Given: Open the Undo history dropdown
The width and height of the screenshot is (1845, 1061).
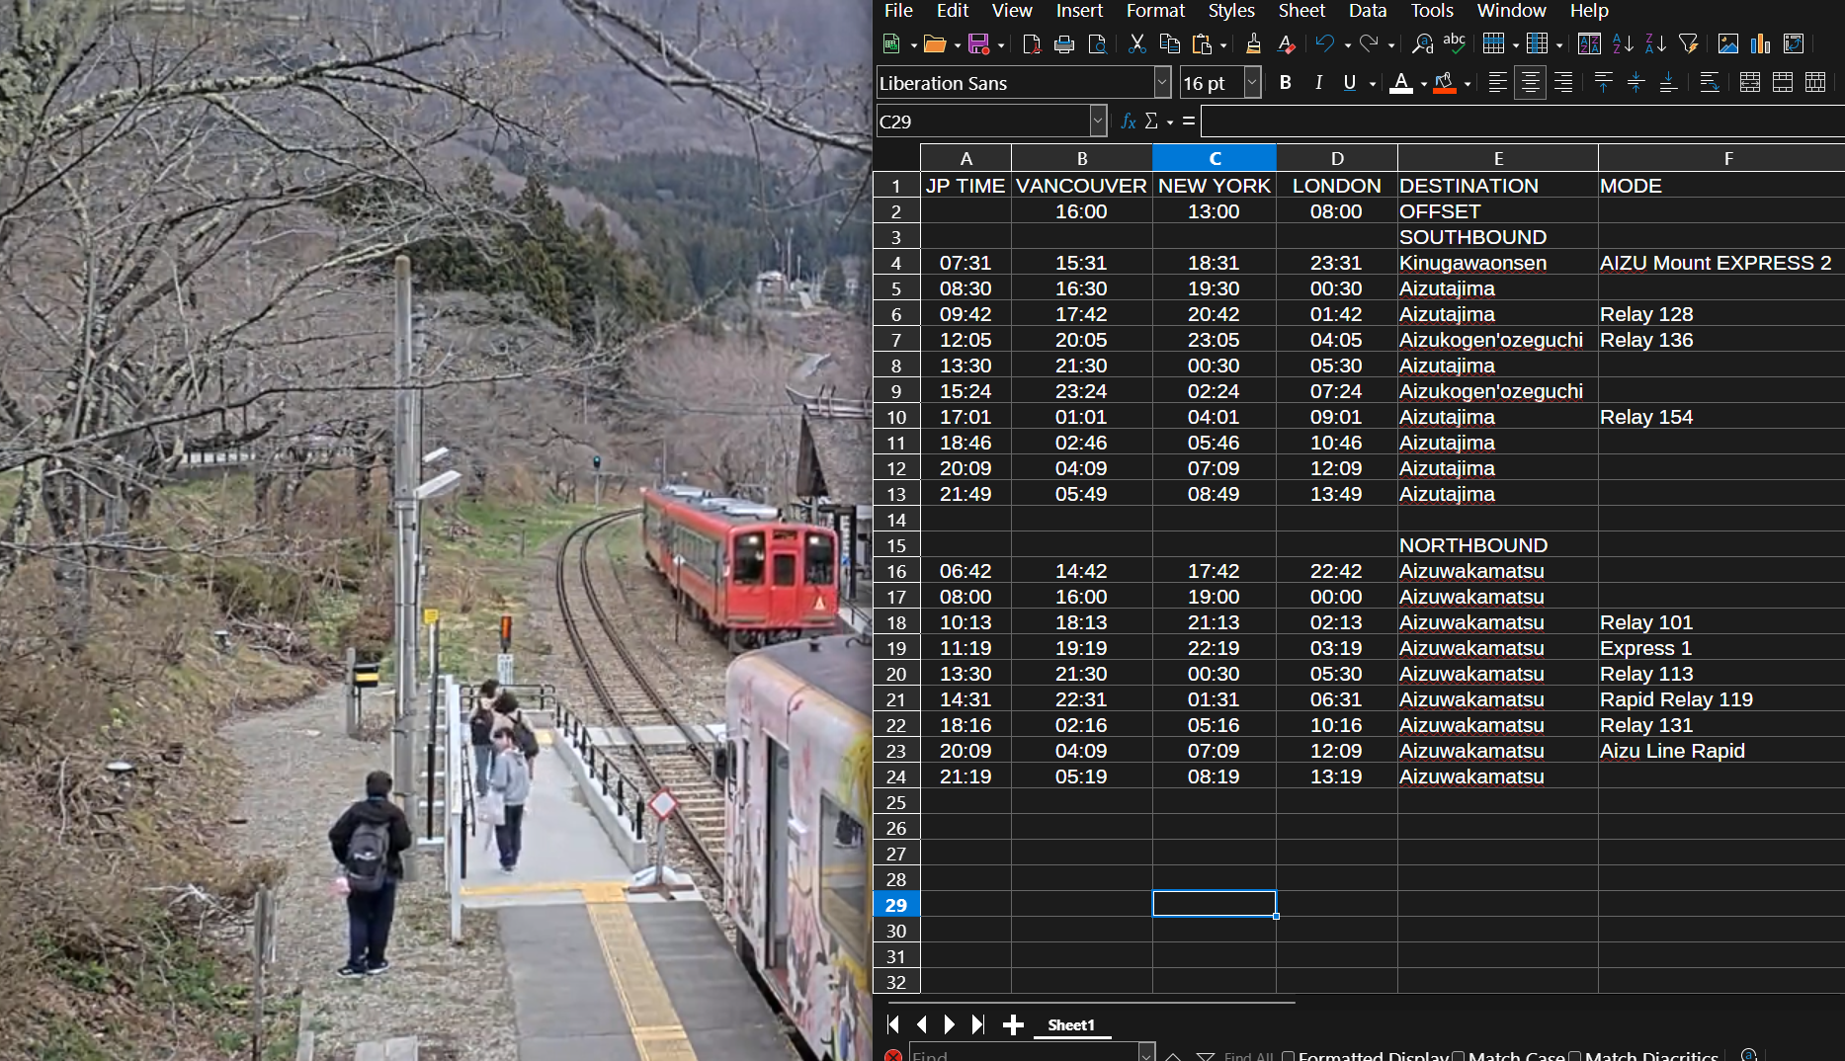Looking at the screenshot, I should coord(1347,44).
